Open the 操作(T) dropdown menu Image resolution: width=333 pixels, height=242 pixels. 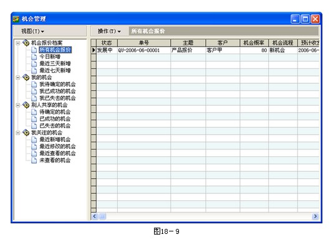[109, 31]
